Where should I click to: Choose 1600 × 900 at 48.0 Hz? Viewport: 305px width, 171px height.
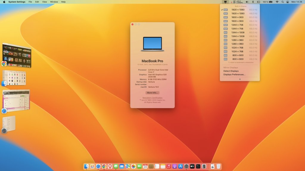pos(240,21)
